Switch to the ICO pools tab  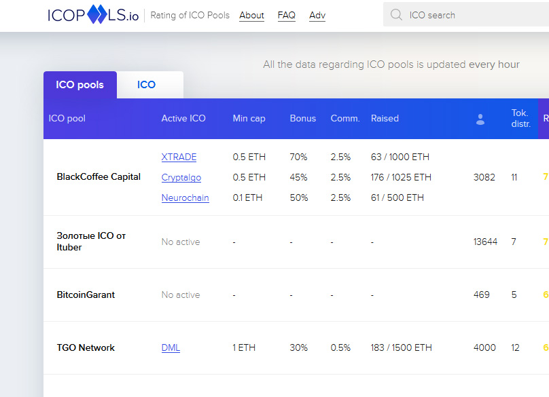[79, 85]
